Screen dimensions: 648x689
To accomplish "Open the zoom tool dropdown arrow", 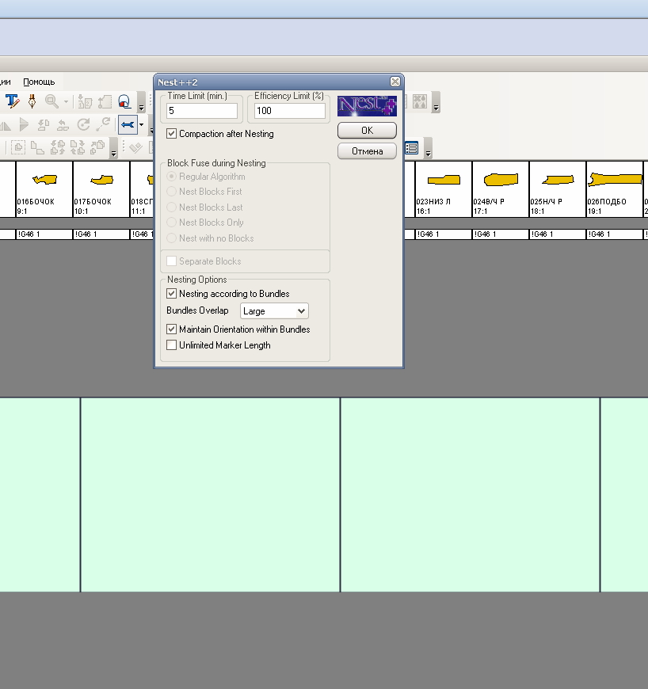I will [x=66, y=101].
